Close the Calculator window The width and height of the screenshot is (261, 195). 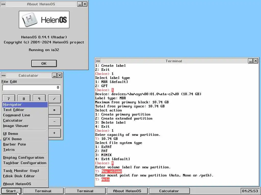[60, 75]
